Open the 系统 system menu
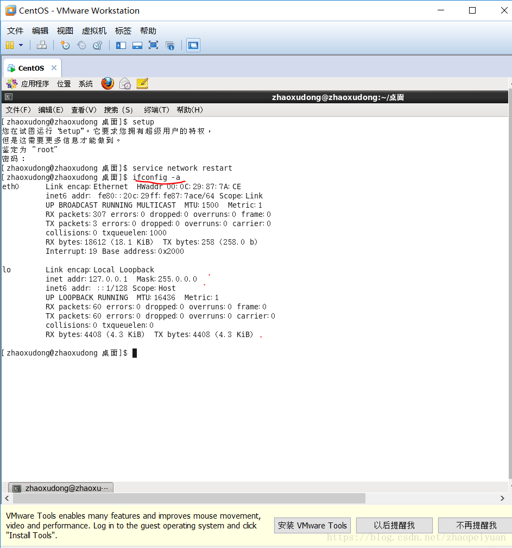512x548 pixels. click(85, 84)
